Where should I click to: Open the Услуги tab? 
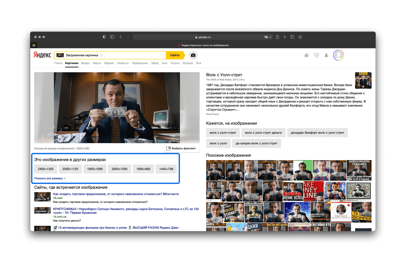click(175, 63)
